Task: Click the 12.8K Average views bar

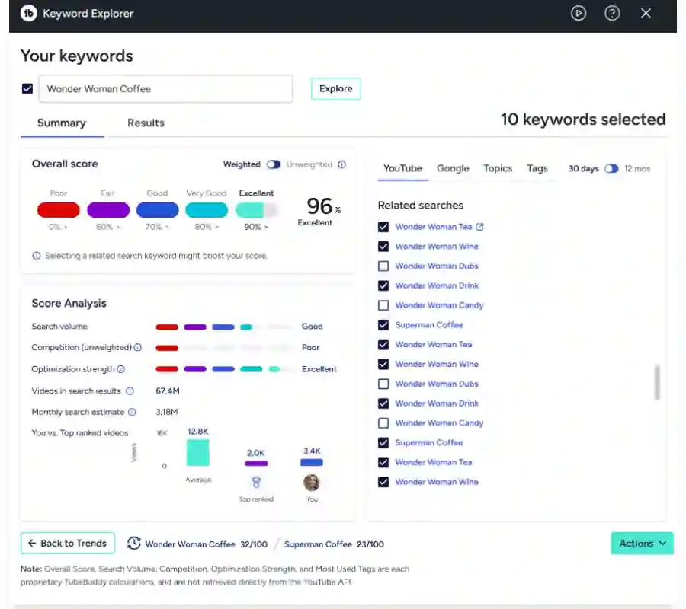Action: (x=197, y=453)
